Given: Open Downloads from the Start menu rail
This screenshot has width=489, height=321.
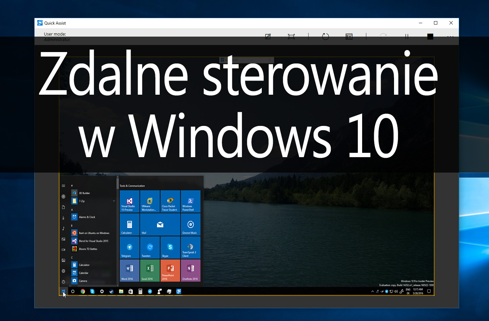Looking at the screenshot, I should coord(63,218).
